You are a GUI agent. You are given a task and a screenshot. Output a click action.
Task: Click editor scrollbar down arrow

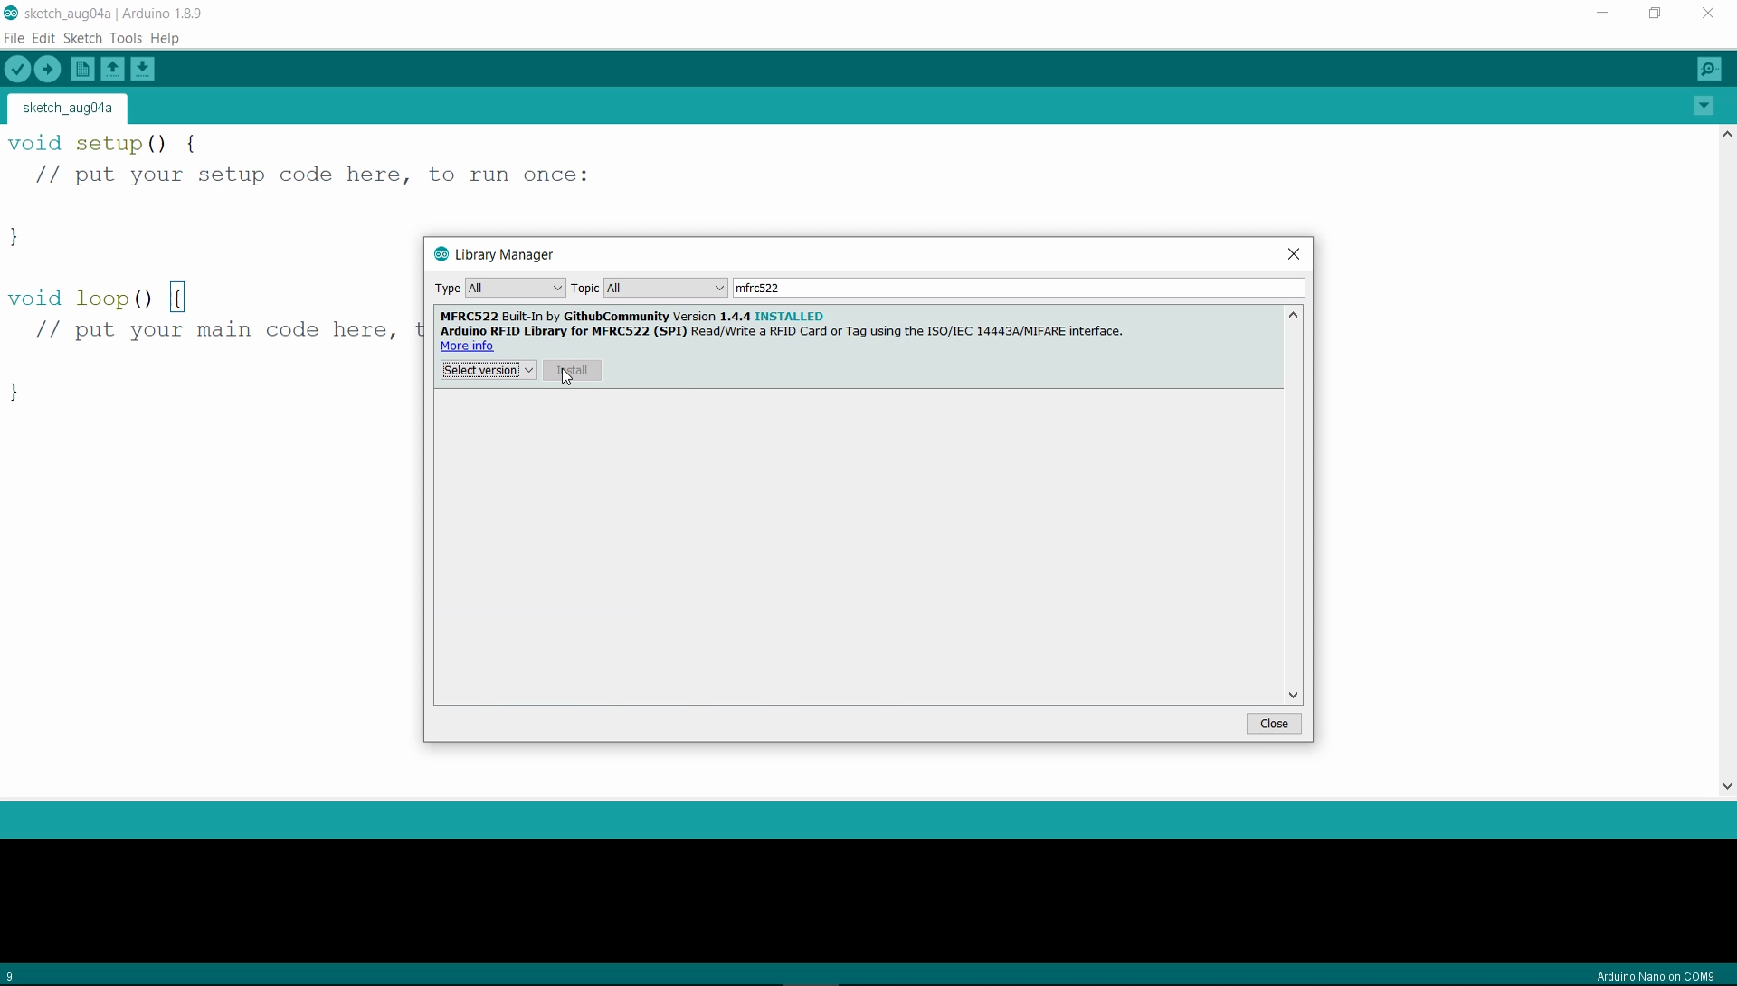[x=1728, y=787]
